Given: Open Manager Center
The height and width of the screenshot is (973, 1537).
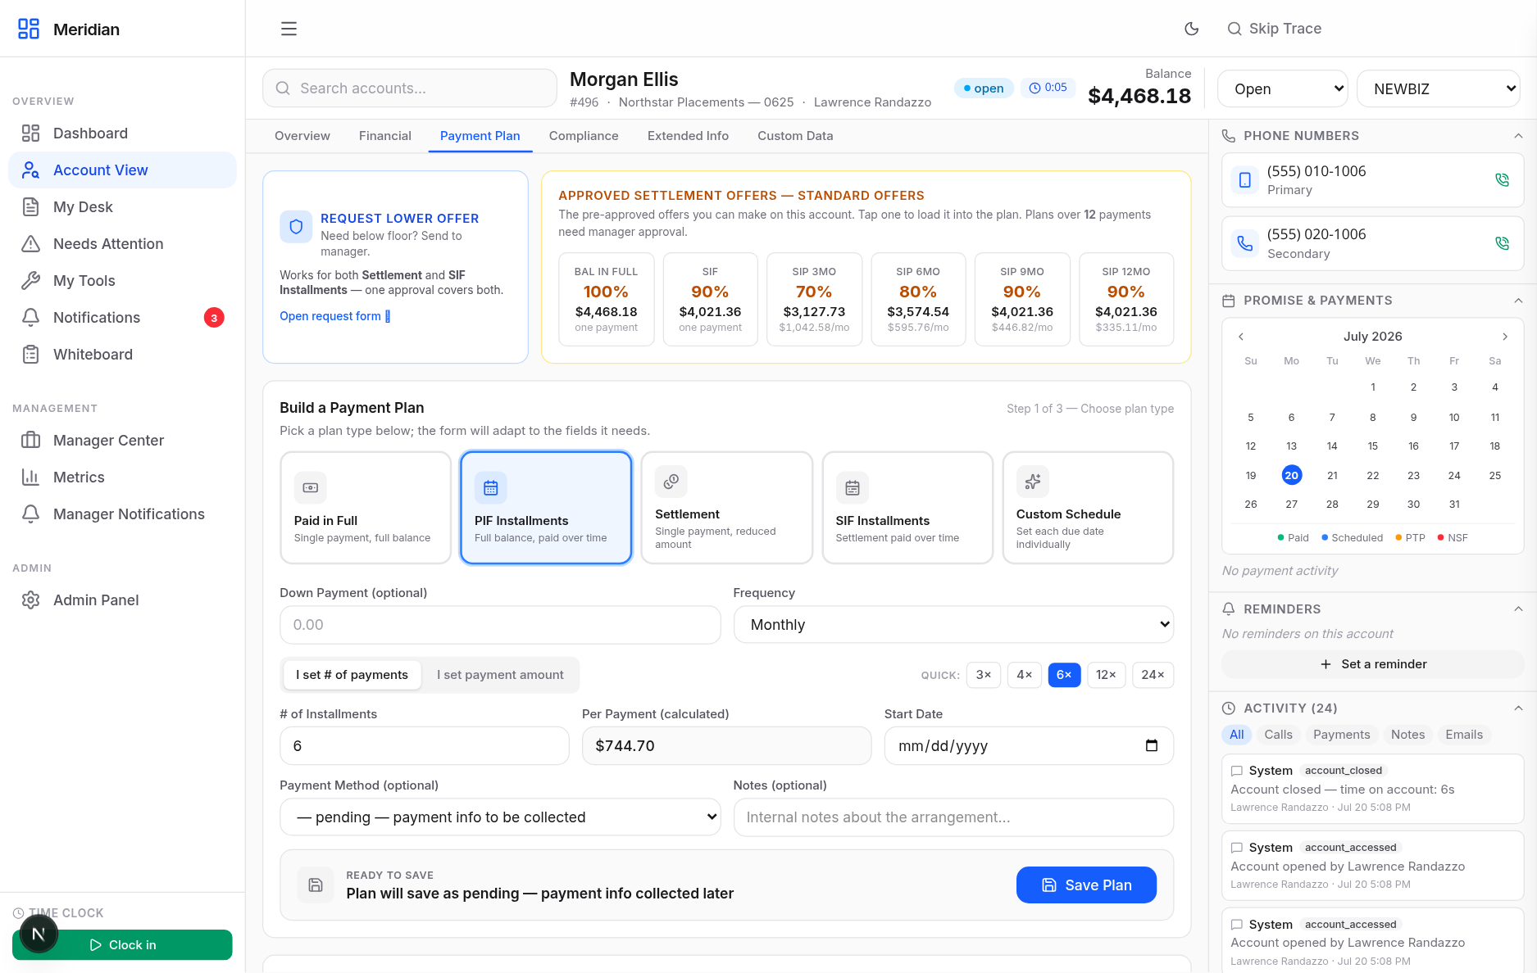Looking at the screenshot, I should 122,440.
